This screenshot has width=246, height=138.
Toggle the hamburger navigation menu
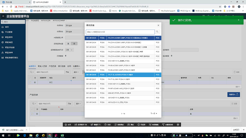coord(3,16)
